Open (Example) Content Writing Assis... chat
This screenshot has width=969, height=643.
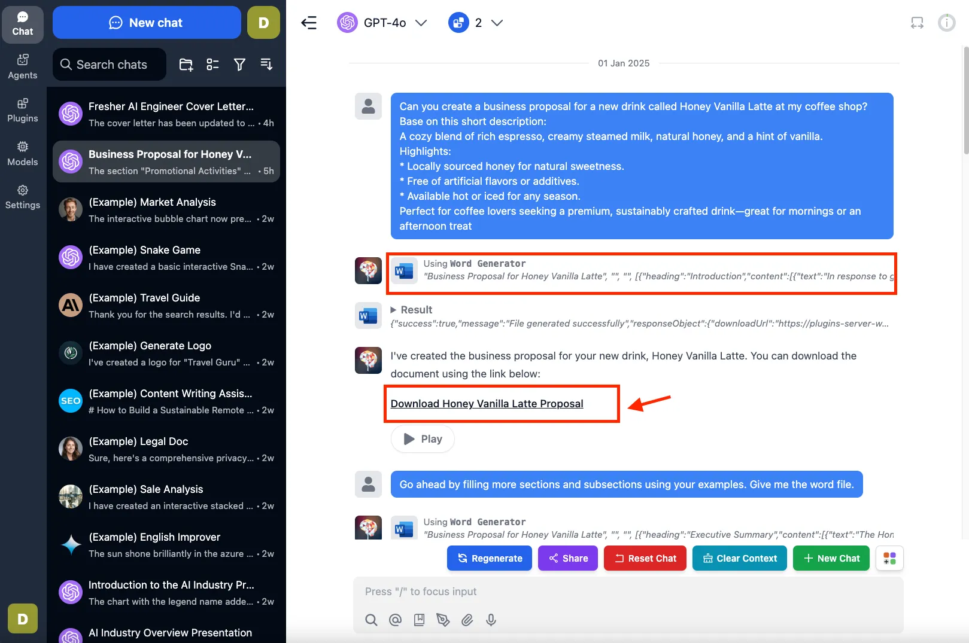coord(166,401)
